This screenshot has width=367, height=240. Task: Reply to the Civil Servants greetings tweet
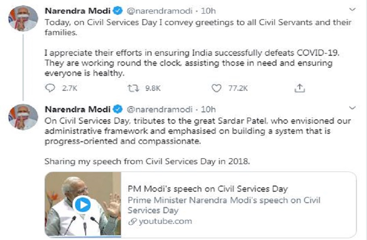50,88
